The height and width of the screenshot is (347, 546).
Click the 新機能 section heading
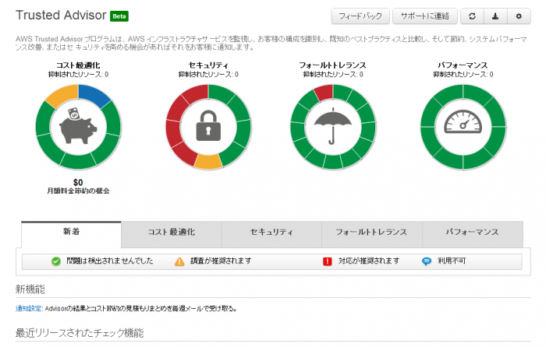coord(30,289)
